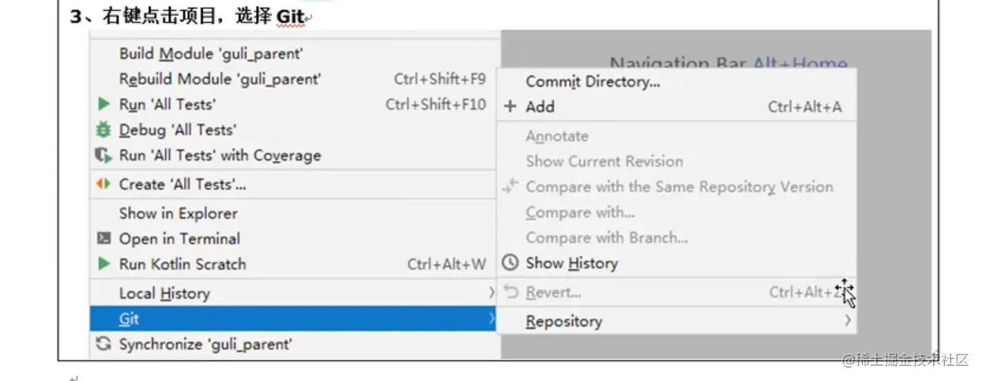Click the Show History clock icon
This screenshot has width=982, height=381.
pyautogui.click(x=510, y=263)
